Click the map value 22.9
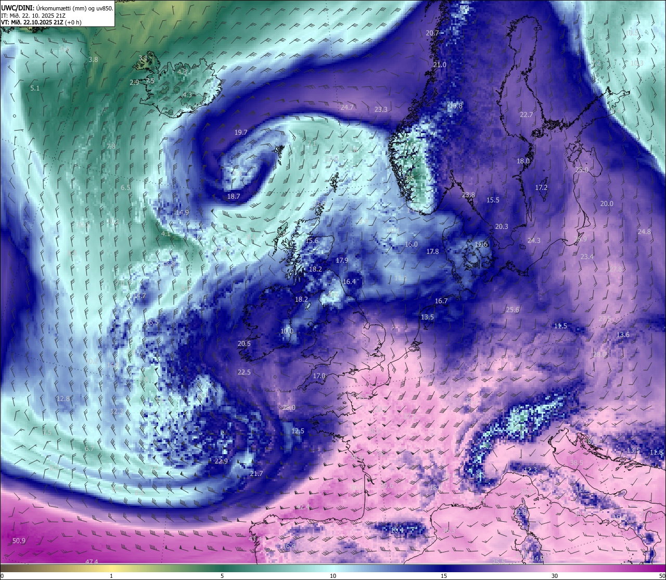Screen dimensions: 666x580 (x=221, y=461)
